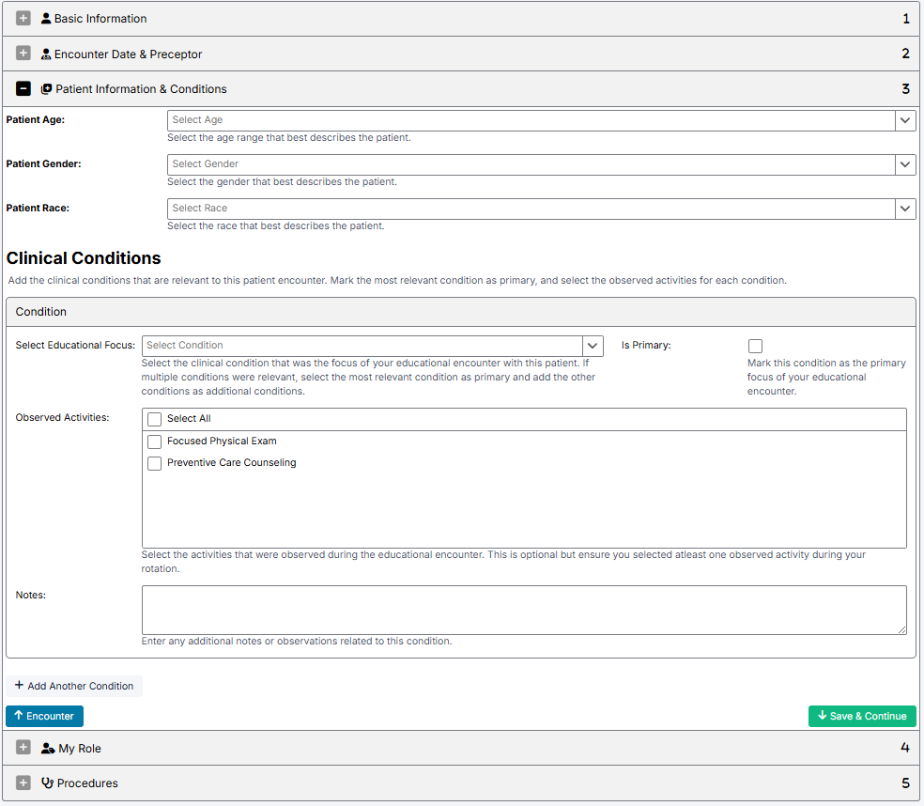Go back using the Encounter button
The height and width of the screenshot is (806, 924).
pyautogui.click(x=44, y=716)
